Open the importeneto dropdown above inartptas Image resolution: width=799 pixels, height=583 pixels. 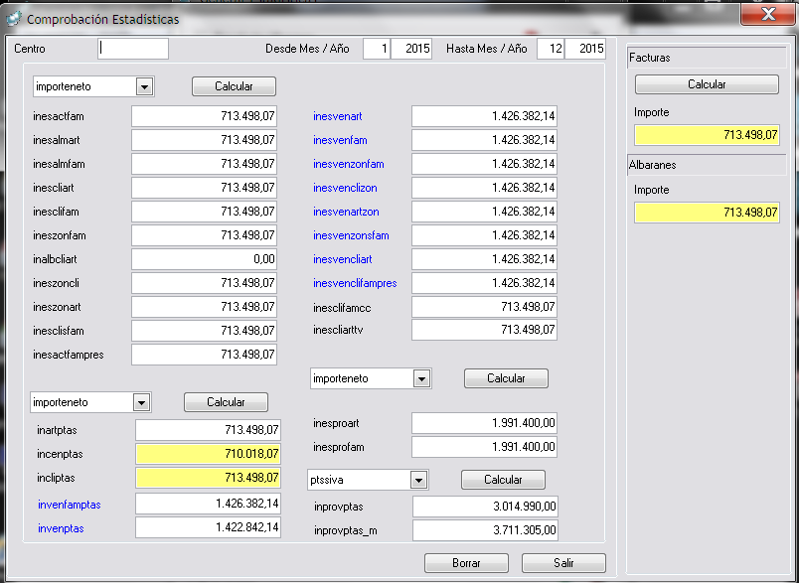tap(141, 403)
